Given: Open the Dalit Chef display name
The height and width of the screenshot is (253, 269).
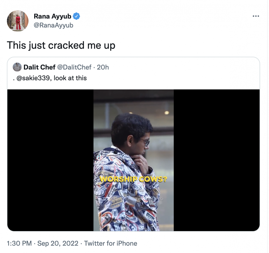Looking at the screenshot, I should [39, 67].
